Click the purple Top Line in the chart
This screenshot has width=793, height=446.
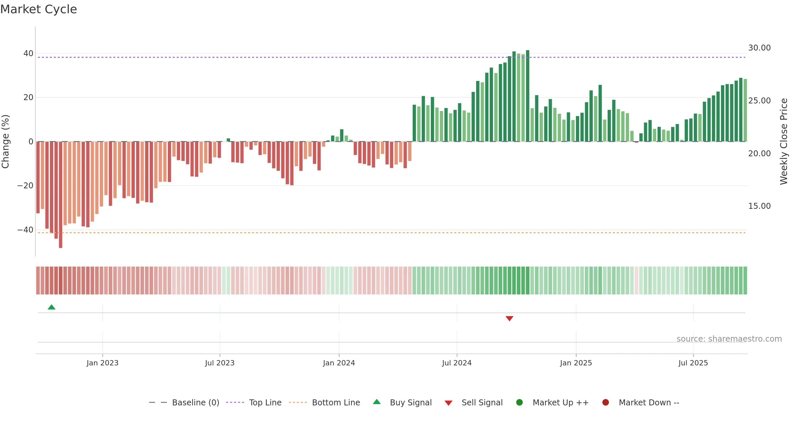click(392, 57)
